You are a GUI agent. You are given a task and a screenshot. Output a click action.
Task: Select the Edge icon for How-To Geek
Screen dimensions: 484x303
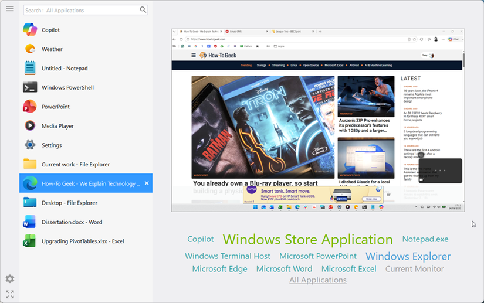coord(30,183)
